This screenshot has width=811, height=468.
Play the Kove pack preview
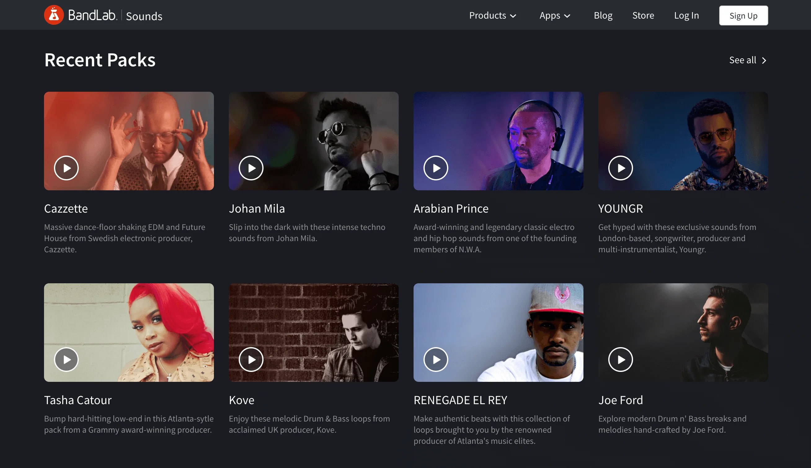pyautogui.click(x=251, y=359)
